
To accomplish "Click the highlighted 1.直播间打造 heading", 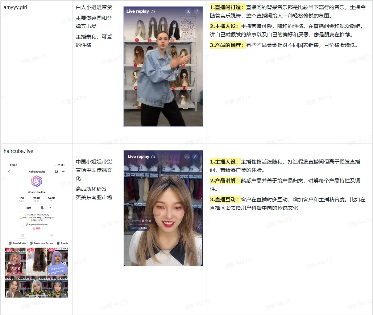I will (x=228, y=7).
